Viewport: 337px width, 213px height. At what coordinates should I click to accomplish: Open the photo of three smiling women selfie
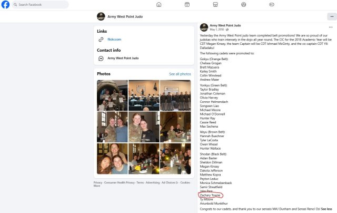(112, 159)
